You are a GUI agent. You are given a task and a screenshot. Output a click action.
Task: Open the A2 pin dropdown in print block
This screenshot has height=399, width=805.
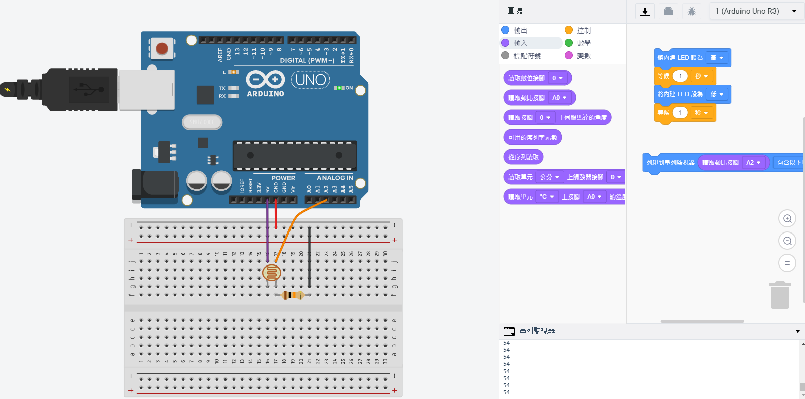(x=753, y=163)
